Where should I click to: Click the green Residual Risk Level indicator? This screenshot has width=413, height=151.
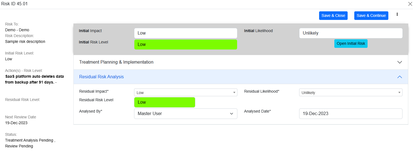[x=165, y=102]
